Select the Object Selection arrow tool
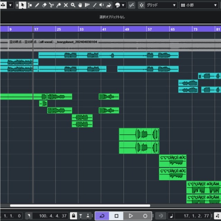Viewport: 221px width, 221px height. tap(22, 5)
